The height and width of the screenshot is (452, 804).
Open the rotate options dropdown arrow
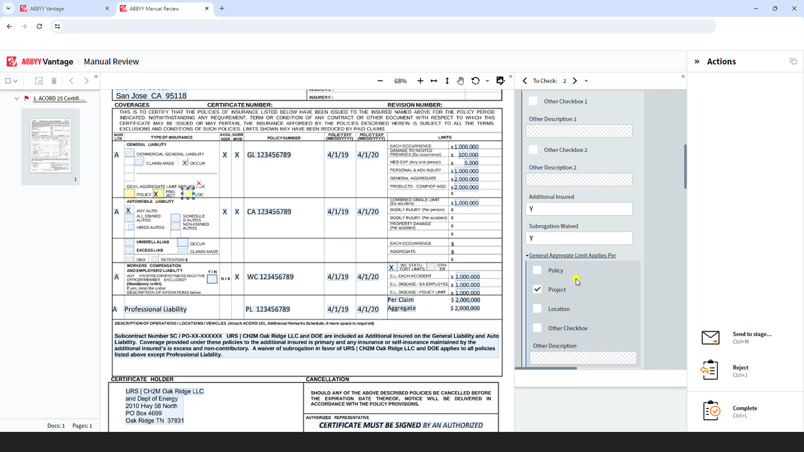[x=487, y=81]
